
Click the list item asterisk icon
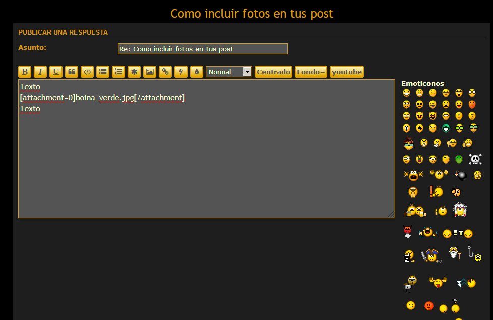[x=134, y=72]
